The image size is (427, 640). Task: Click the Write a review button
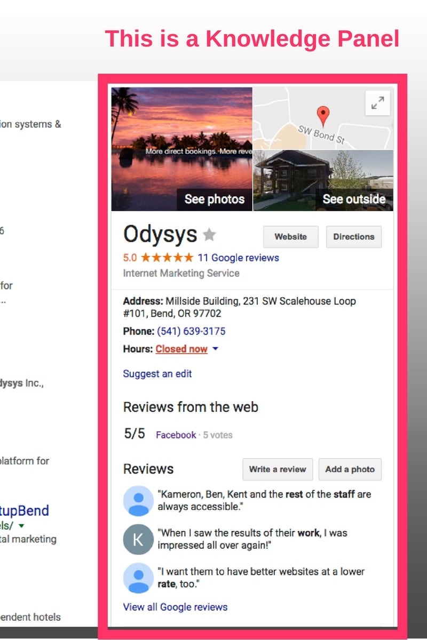(278, 469)
